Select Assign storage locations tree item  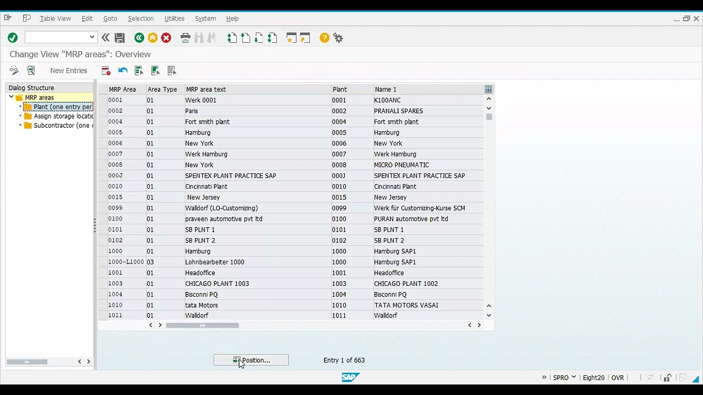coord(58,116)
